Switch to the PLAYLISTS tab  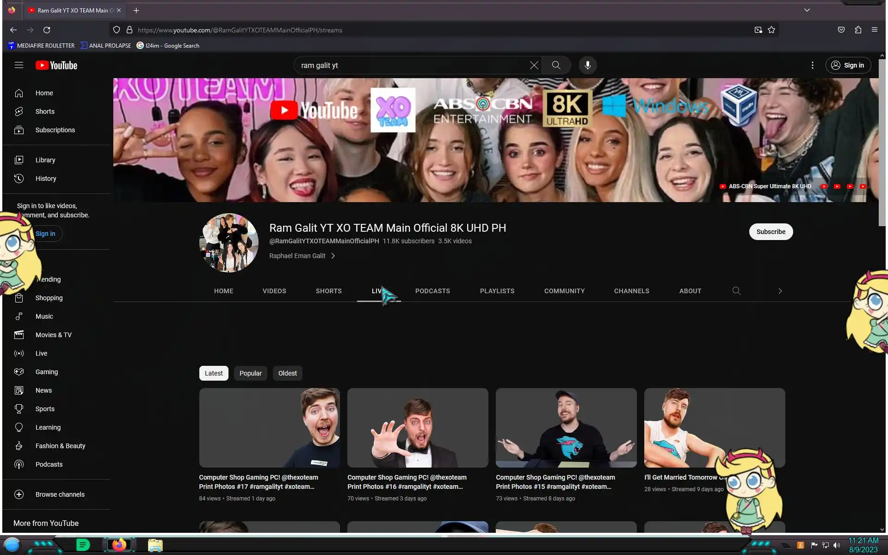point(497,291)
